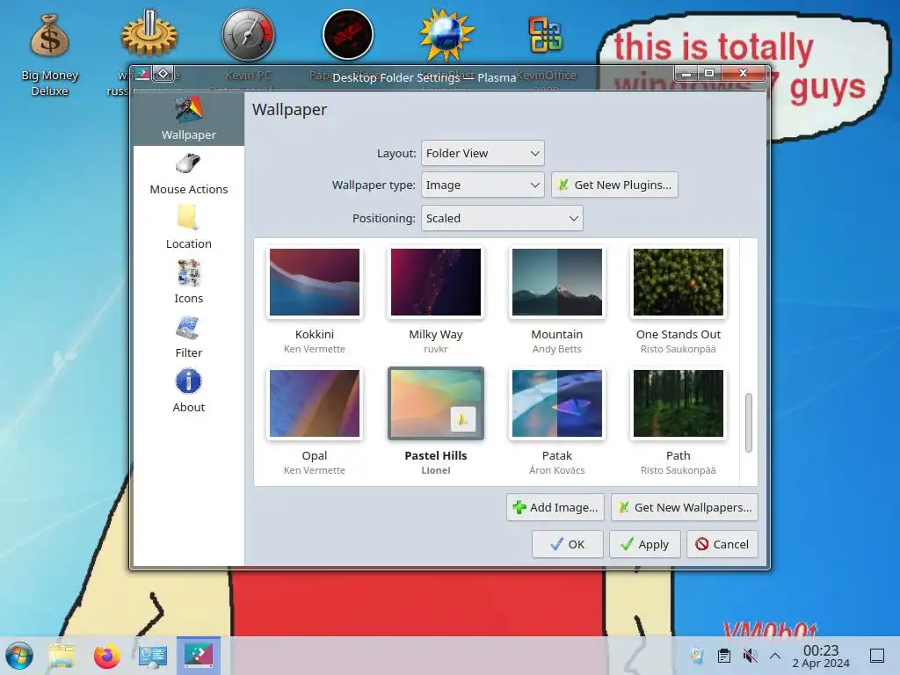Launch Firefox from the taskbar
Image resolution: width=900 pixels, height=675 pixels.
point(106,656)
